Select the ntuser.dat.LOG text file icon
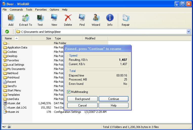This screenshot has width=193, height=130. pyautogui.click(x=5, y=108)
